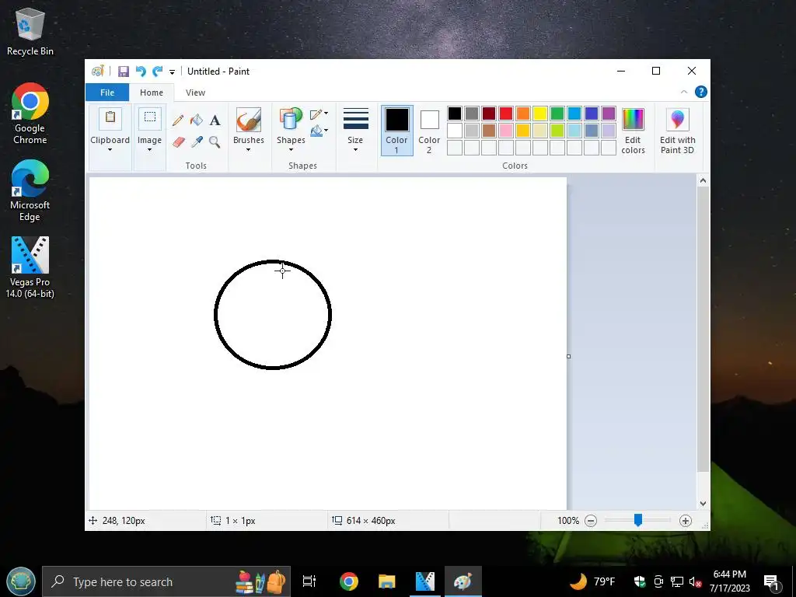This screenshot has height=597, width=796.
Task: Click the vertical scrollbar down arrow
Action: [x=703, y=504]
